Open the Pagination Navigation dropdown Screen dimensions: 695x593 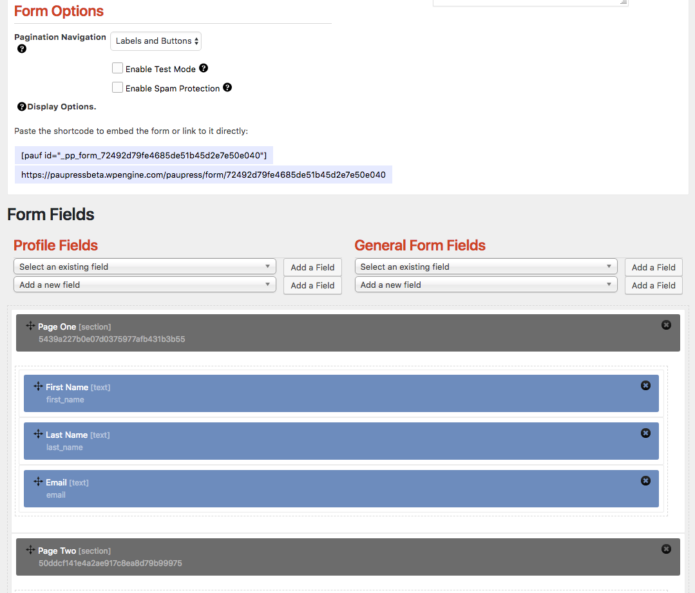click(155, 41)
